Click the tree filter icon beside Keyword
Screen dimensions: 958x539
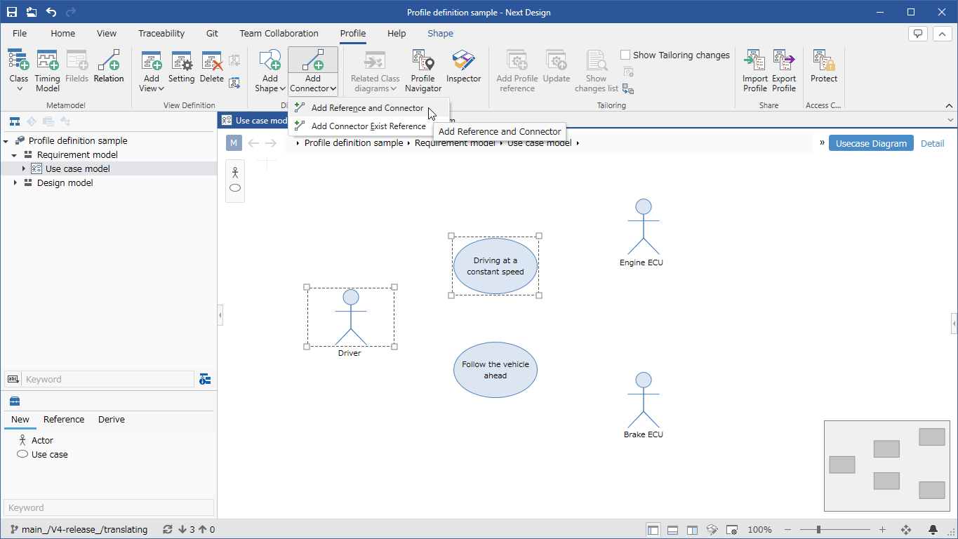(205, 379)
